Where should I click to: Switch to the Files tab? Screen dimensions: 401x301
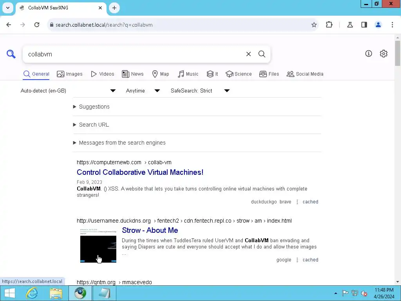coord(269,74)
